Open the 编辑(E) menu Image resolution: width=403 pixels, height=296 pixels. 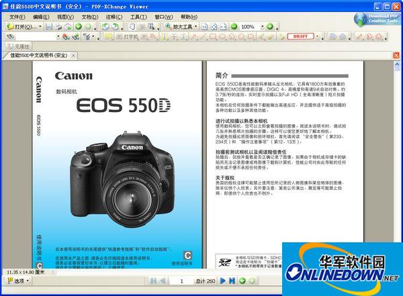coord(41,17)
